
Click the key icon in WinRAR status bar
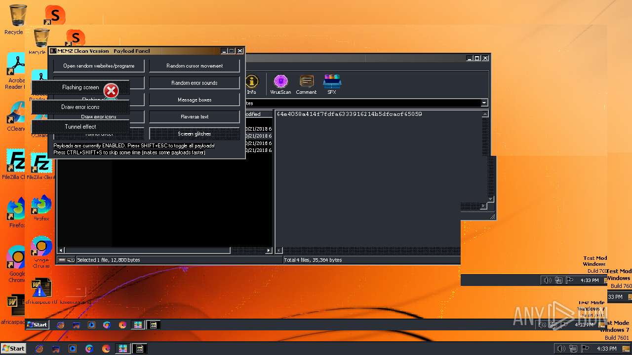tap(71, 260)
